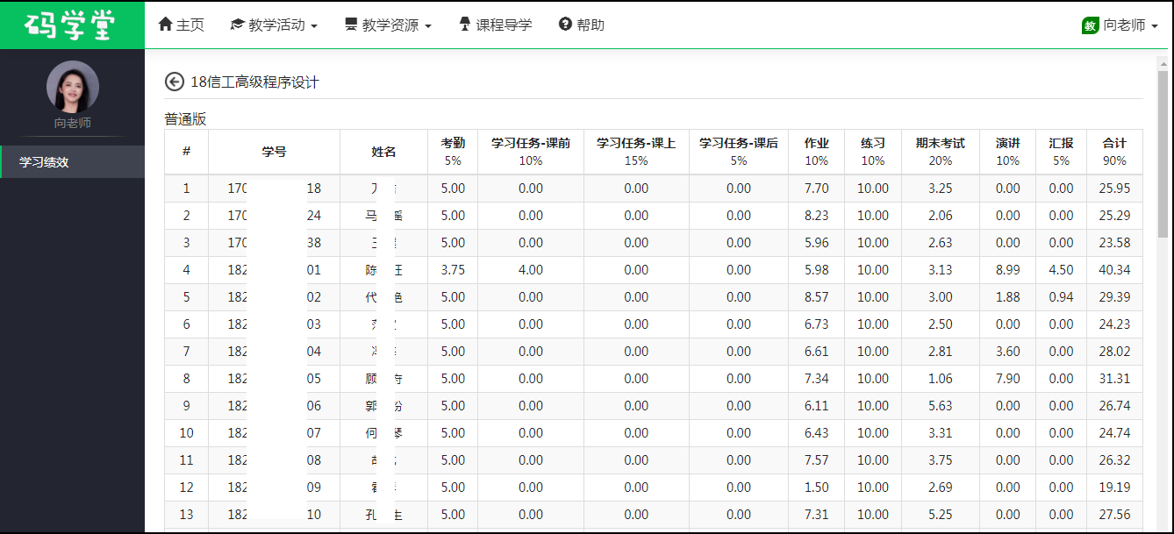Open the 教学资源 dropdown menu
The image size is (1174, 534).
click(x=388, y=25)
